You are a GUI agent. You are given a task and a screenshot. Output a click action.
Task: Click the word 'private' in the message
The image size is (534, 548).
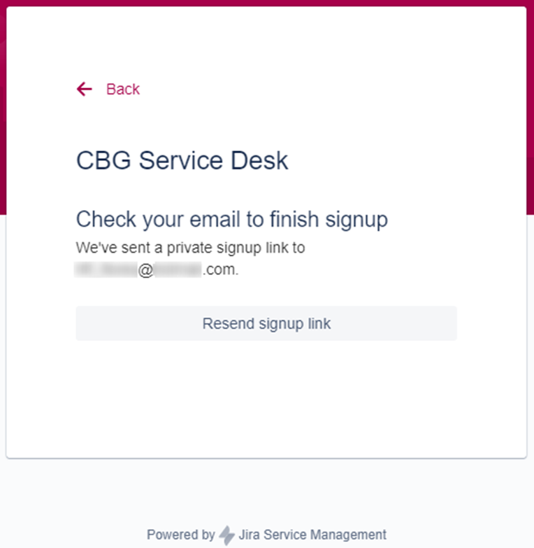click(189, 248)
